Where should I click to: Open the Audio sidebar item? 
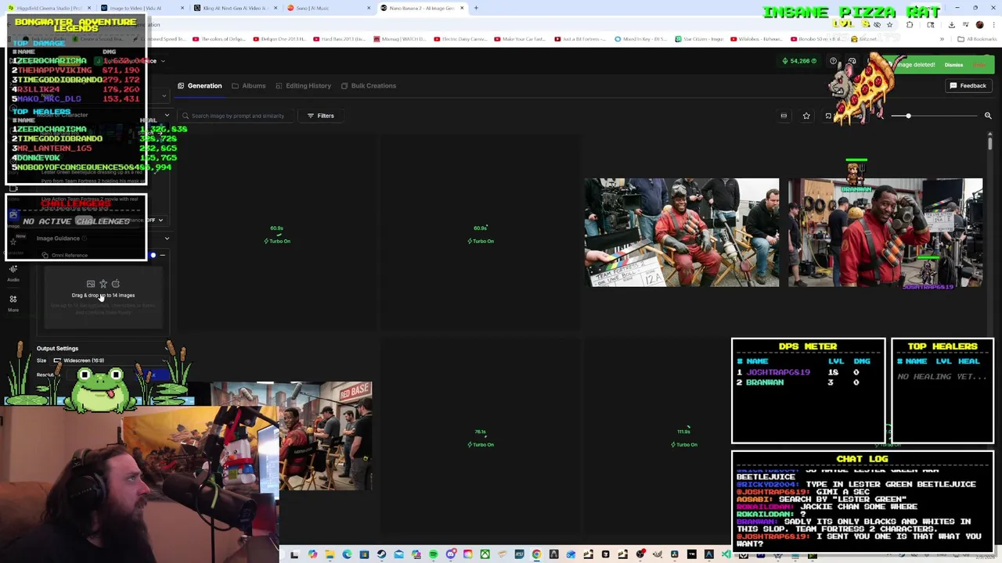(x=13, y=274)
